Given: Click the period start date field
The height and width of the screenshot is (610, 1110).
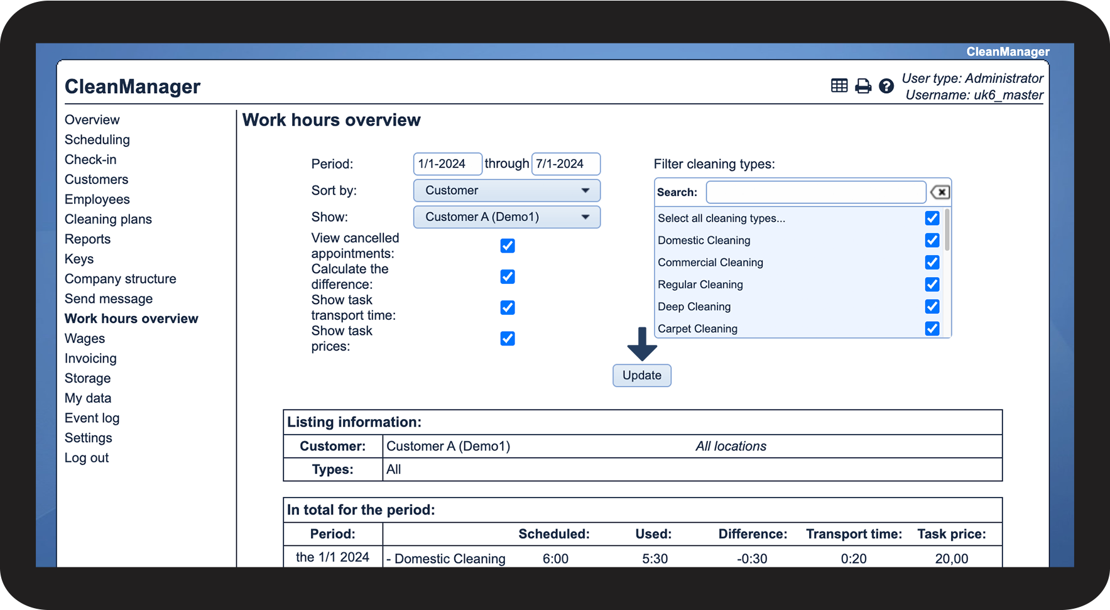Looking at the screenshot, I should [x=447, y=164].
